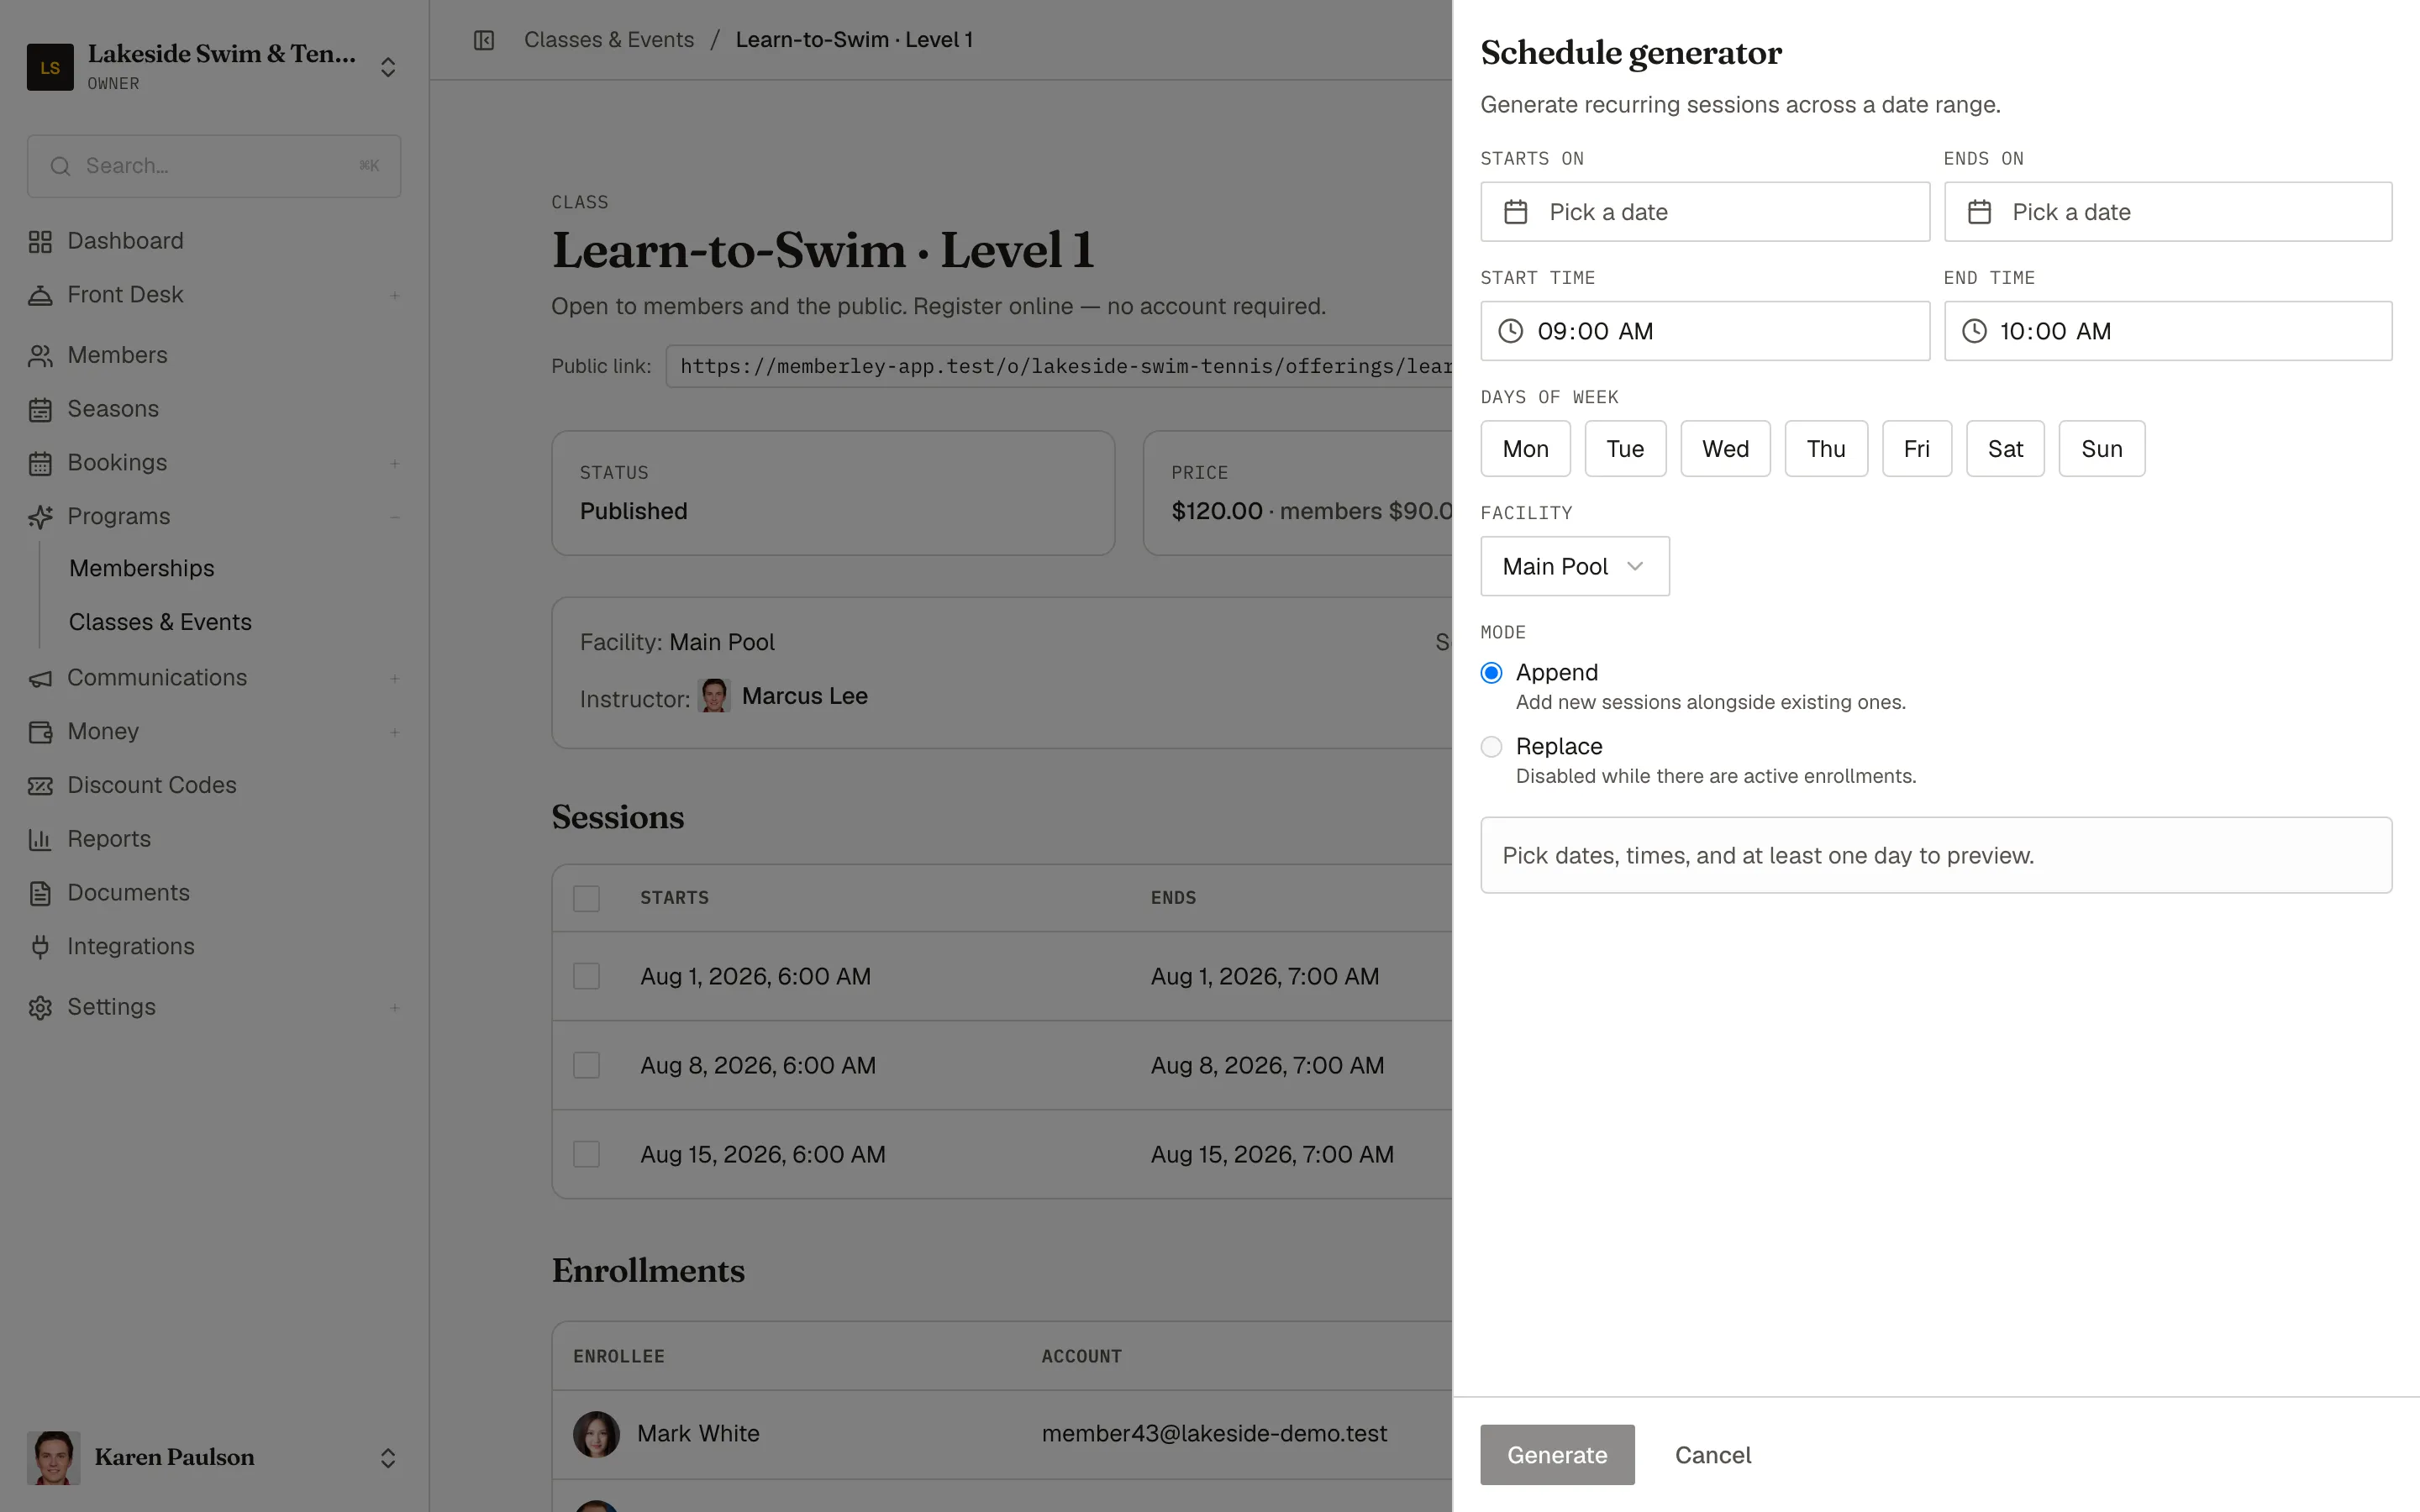Image resolution: width=2420 pixels, height=1512 pixels.
Task: Check the Aug 1, 2026 session checkbox
Action: tap(587, 976)
